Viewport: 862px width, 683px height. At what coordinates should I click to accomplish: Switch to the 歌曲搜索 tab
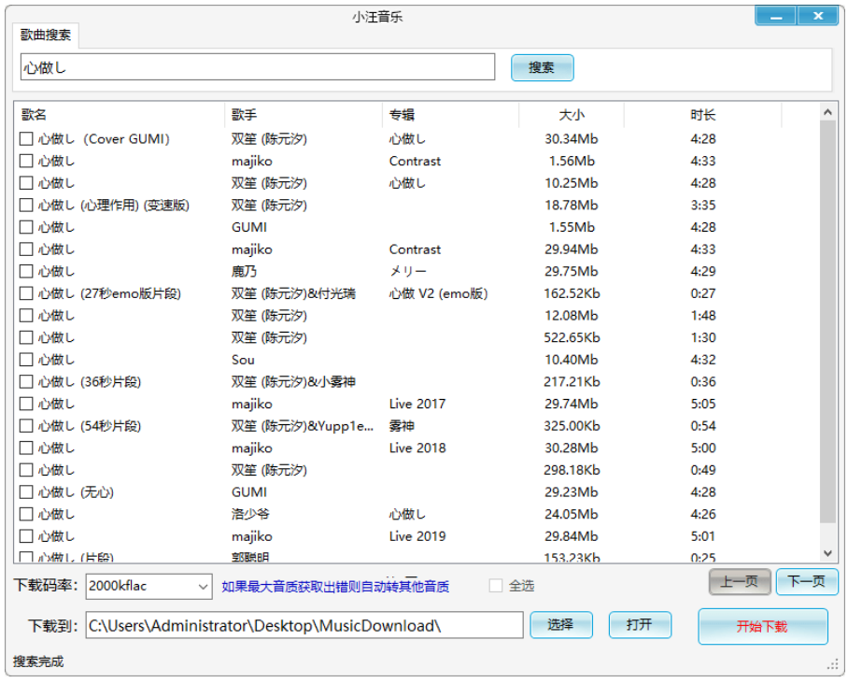(46, 36)
